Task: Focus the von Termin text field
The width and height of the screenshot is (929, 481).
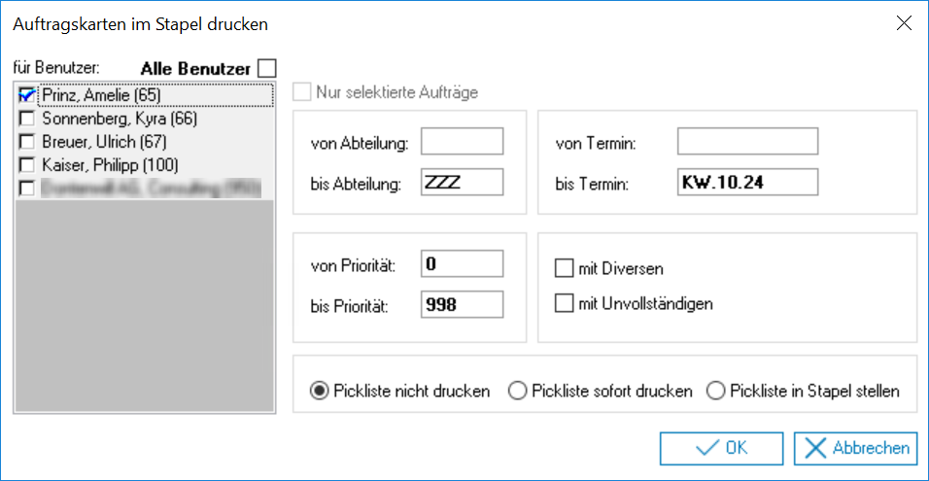Action: [747, 142]
